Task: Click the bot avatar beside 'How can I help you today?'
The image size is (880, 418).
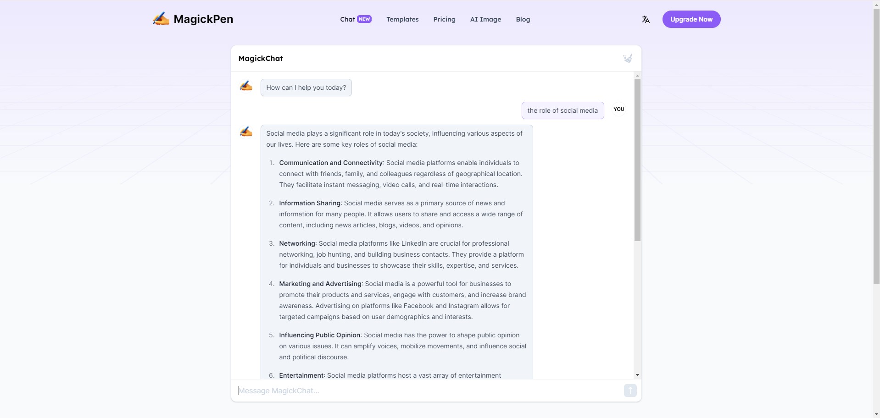Action: pos(246,86)
